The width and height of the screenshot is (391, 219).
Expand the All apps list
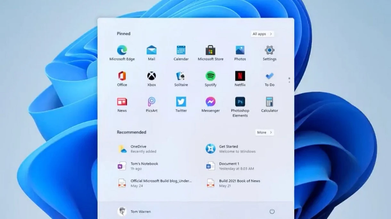coord(262,34)
